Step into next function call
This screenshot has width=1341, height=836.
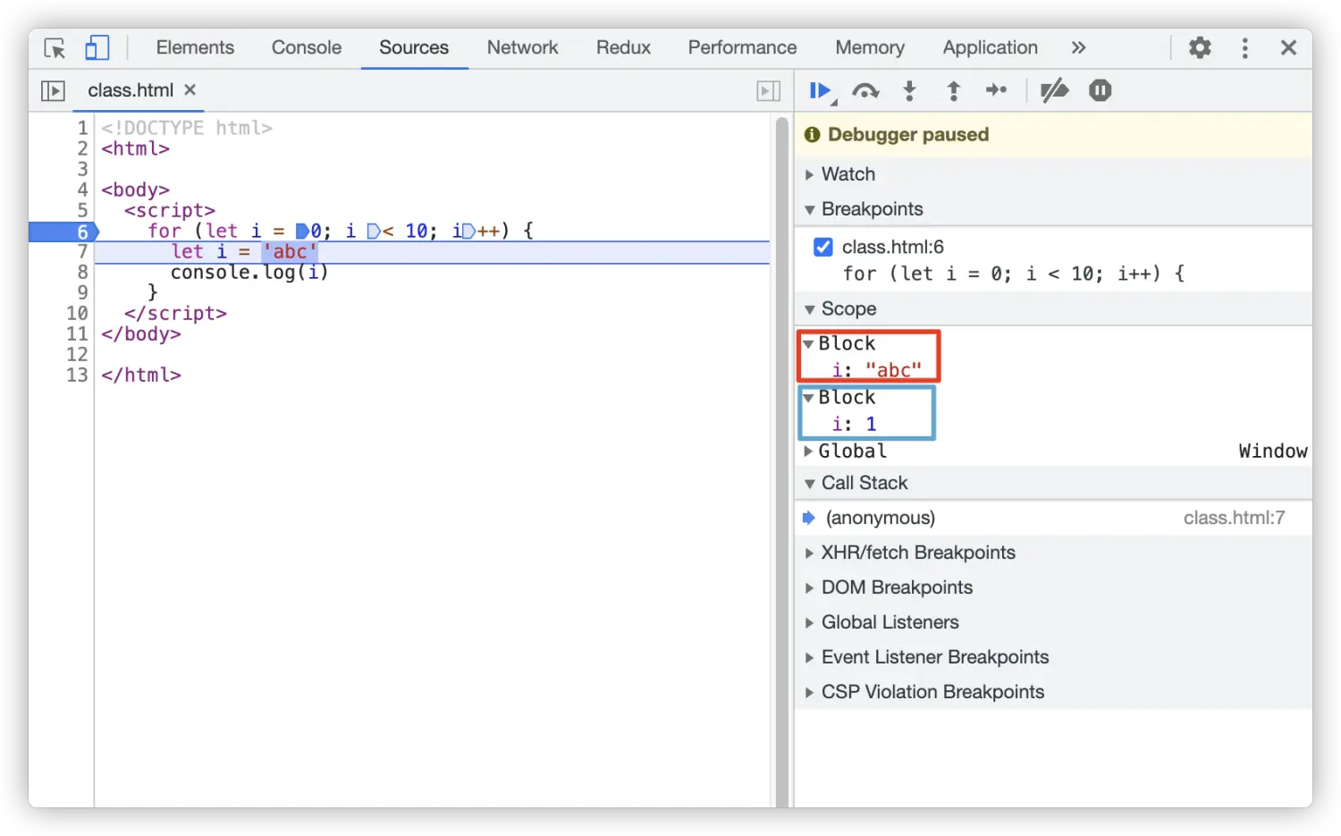[909, 90]
